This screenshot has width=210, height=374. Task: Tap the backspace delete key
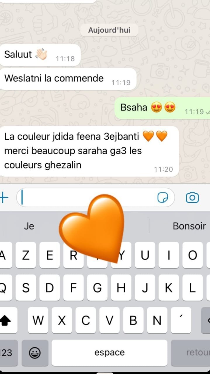206,321
